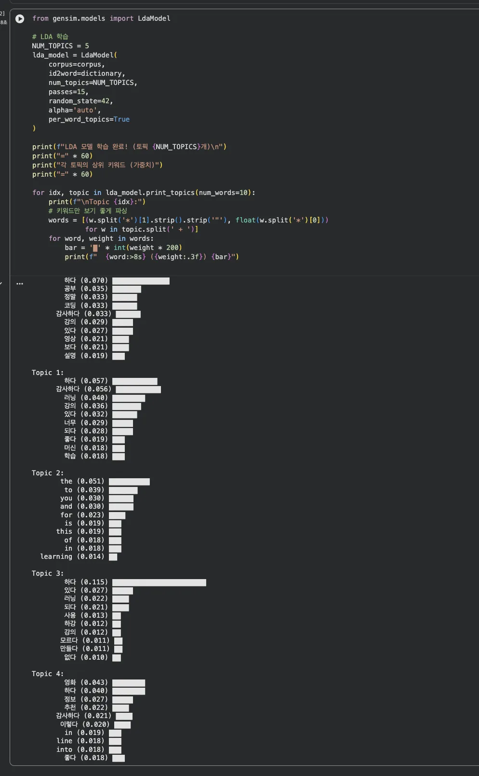479x776 pixels.
Task: Click the random_state=42 parameter
Action: (x=80, y=101)
